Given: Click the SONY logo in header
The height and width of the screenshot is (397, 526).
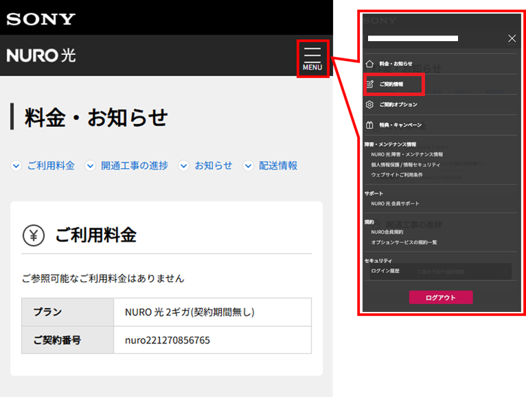Looking at the screenshot, I should [x=41, y=19].
